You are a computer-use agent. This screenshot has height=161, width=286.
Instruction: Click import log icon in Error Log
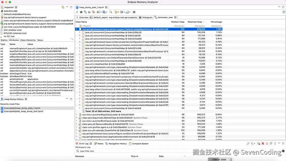[252, 143]
